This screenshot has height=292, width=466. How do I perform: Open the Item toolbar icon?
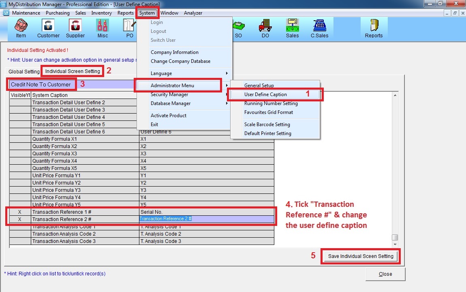pyautogui.click(x=21, y=28)
